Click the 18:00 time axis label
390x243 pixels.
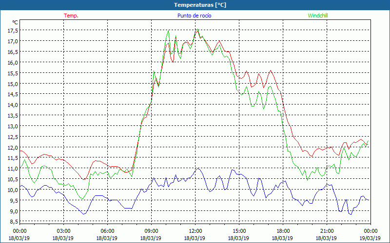283,231
